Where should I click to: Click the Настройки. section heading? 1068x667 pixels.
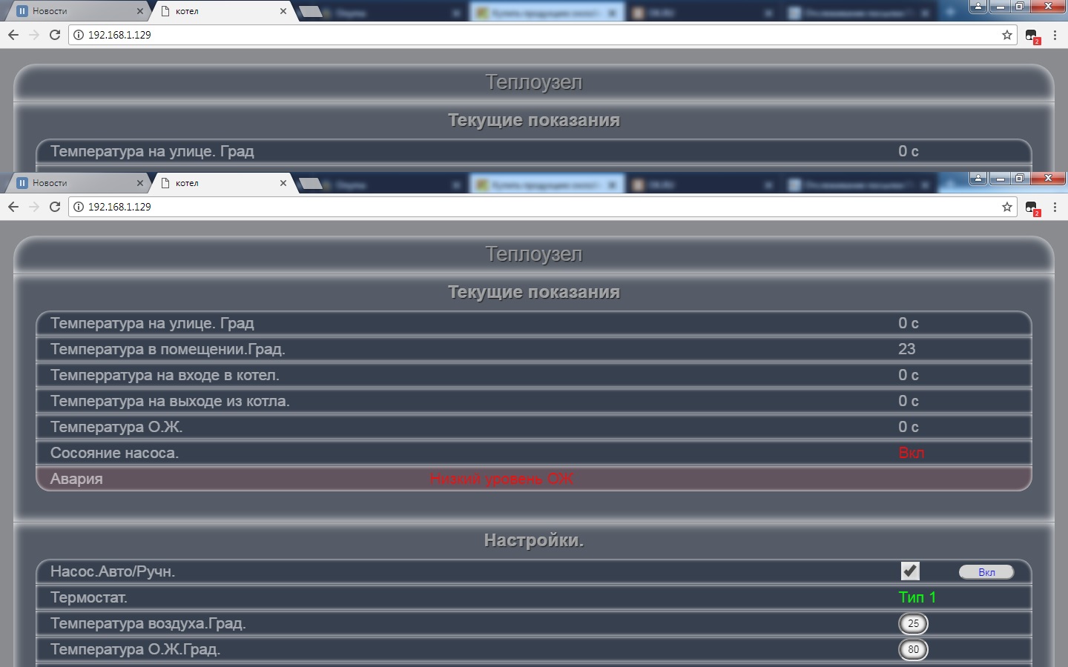click(x=534, y=540)
